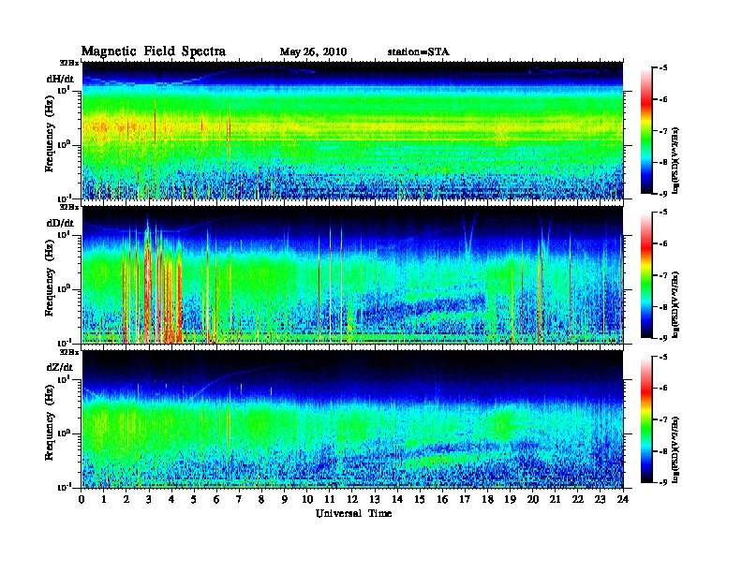This screenshot has height=573, width=742.
Task: Click hour "2" on the Universal Time axis
Action: point(126,499)
